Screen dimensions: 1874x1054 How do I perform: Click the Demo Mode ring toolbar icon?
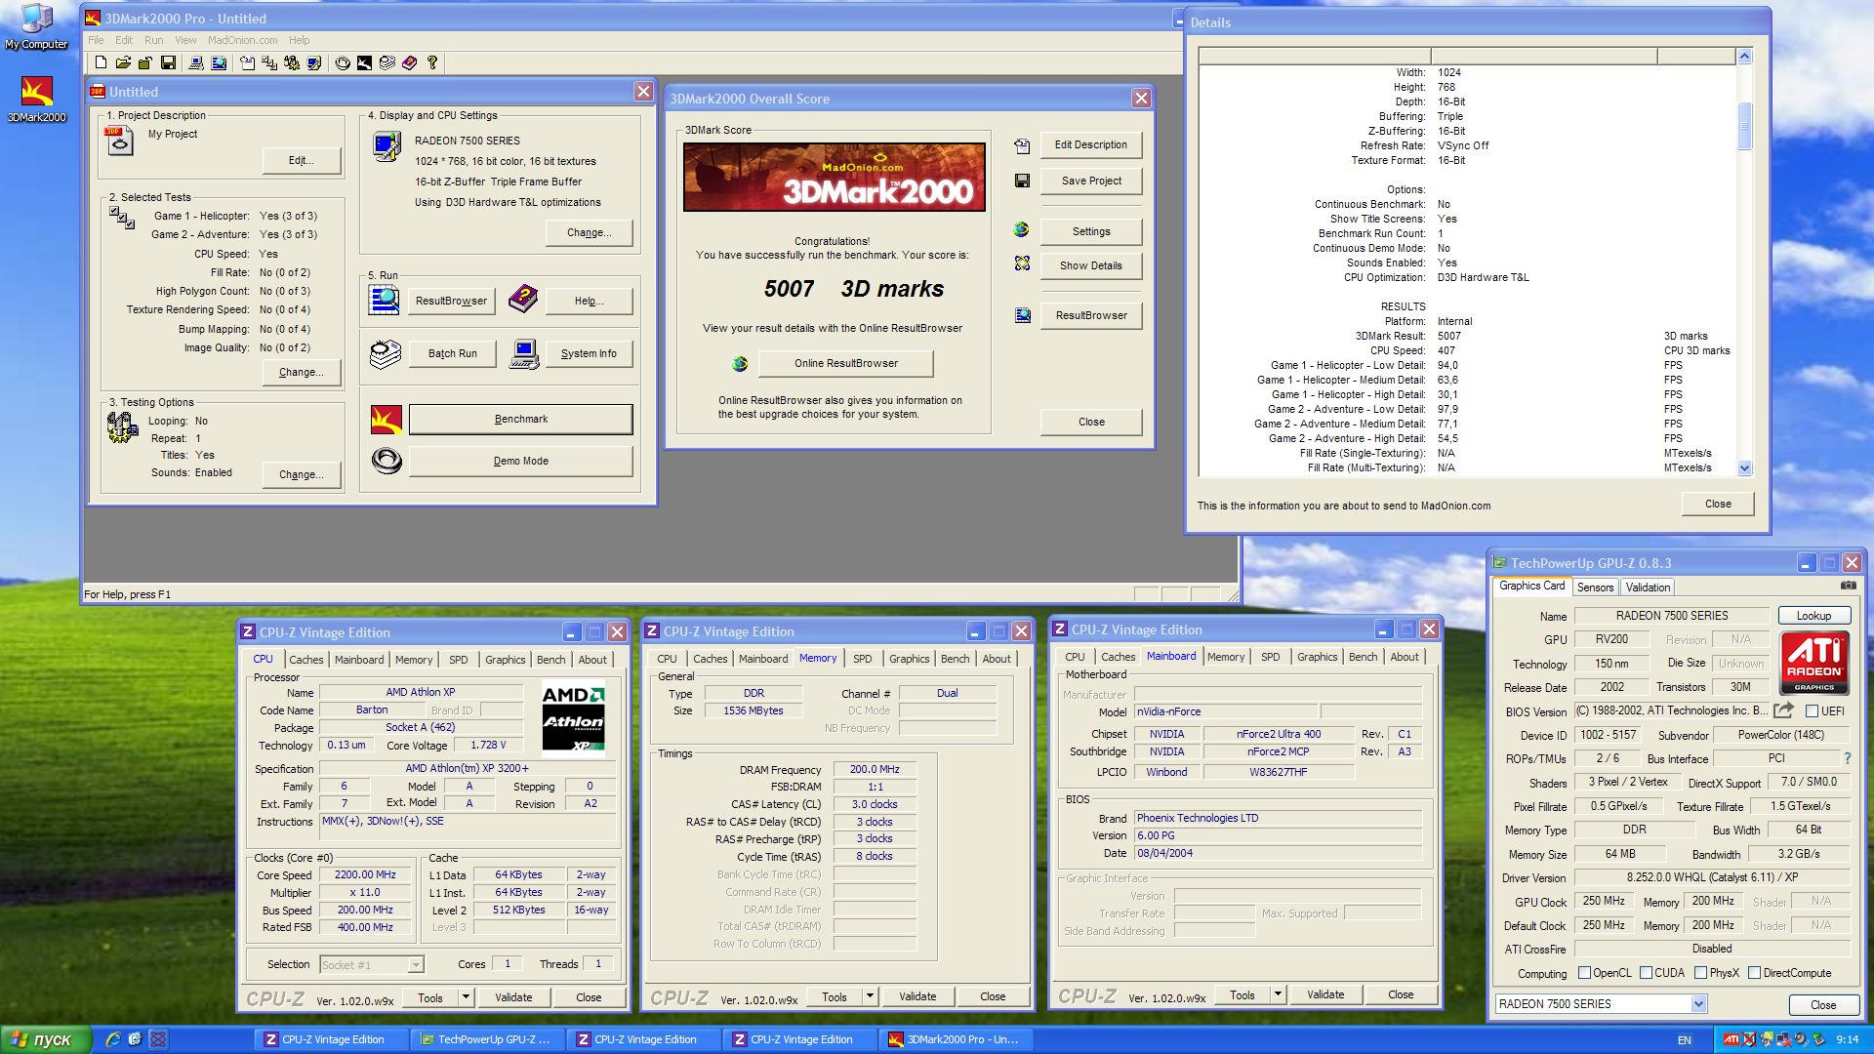[343, 62]
